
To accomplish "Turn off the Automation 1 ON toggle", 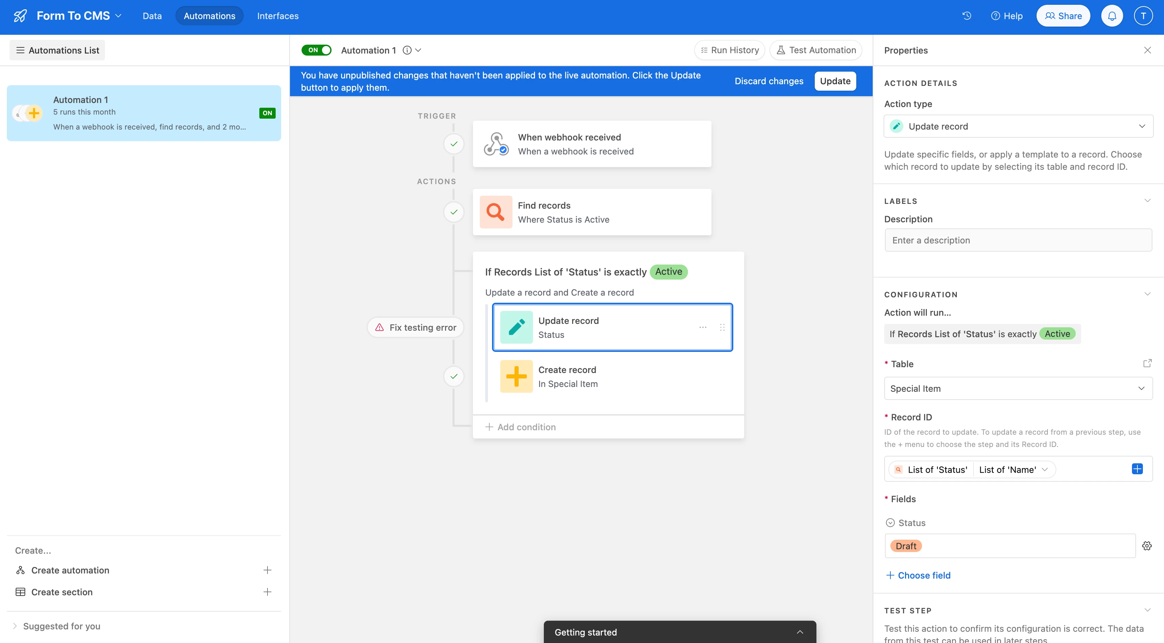I will coord(316,50).
